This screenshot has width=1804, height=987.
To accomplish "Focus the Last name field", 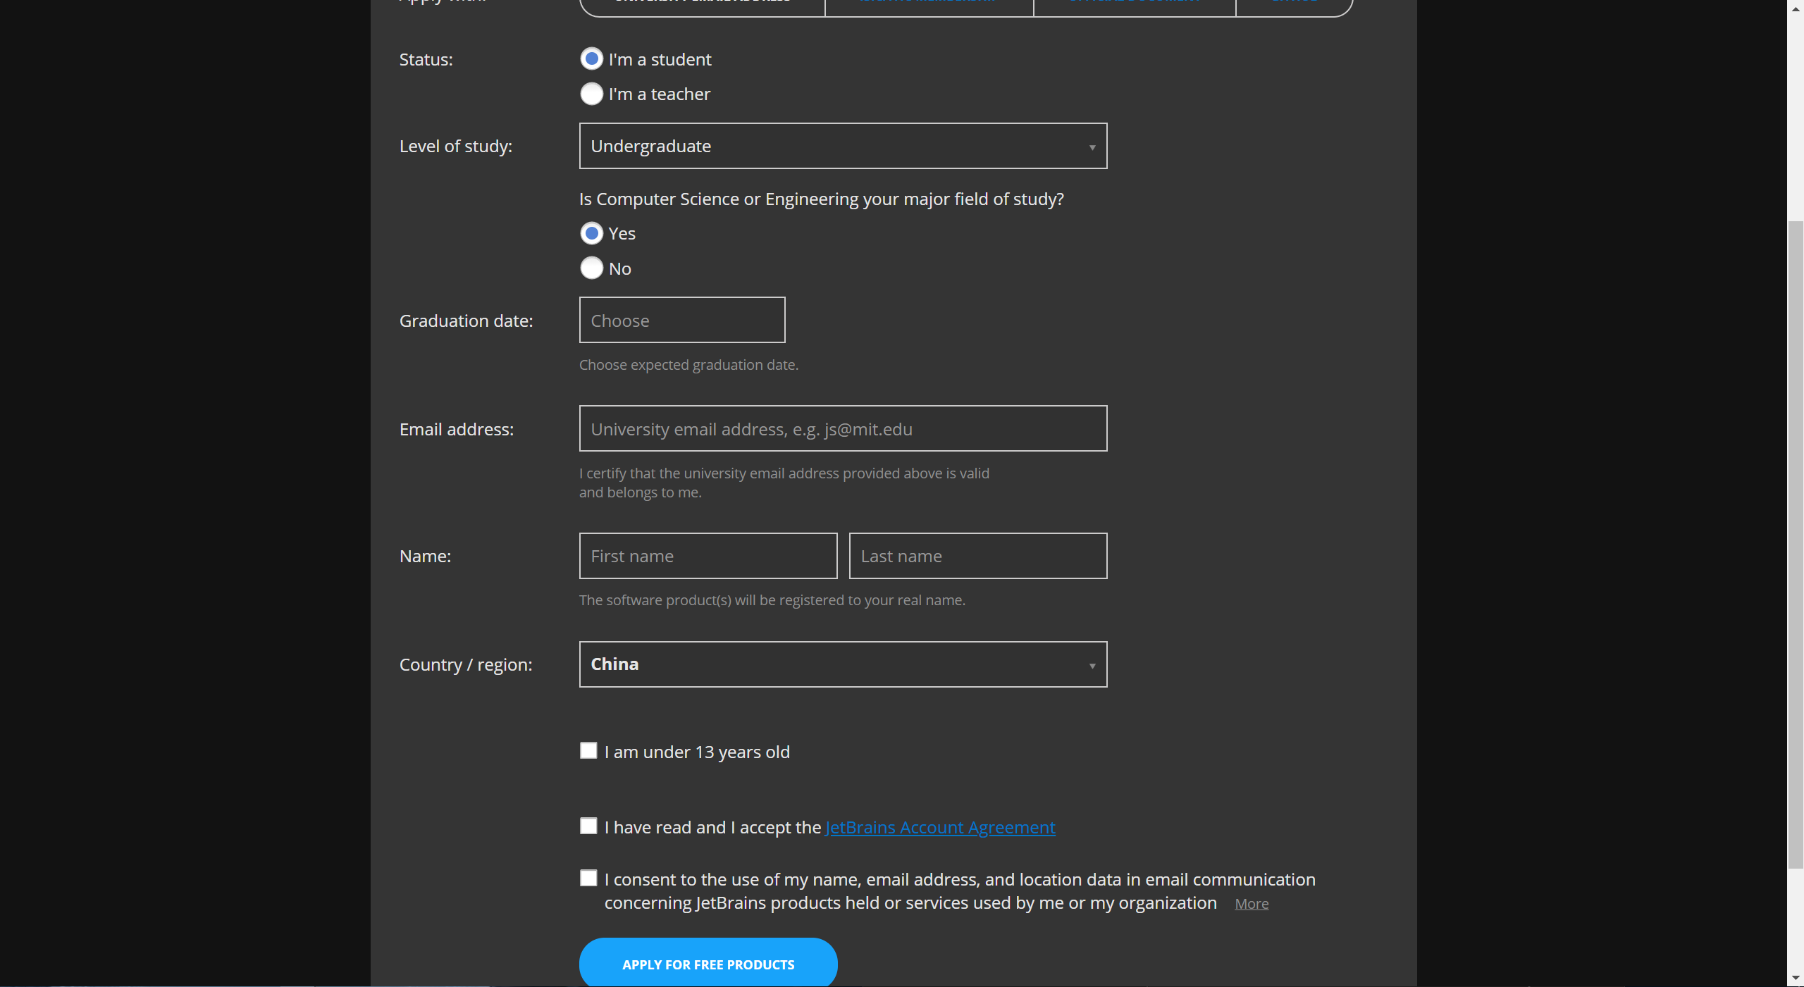I will [x=977, y=556].
